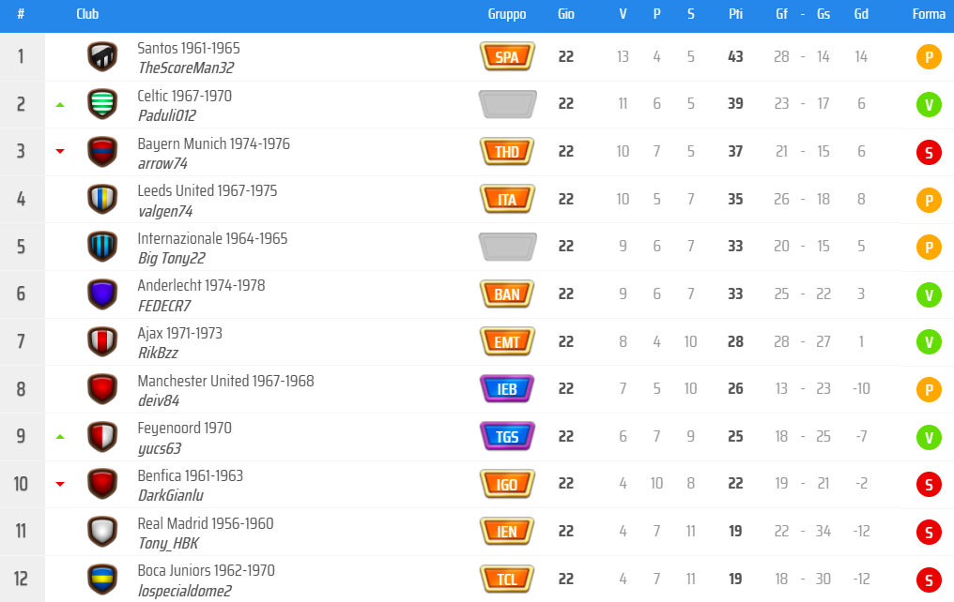
Task: Click the red down arrow beside Benfica
Action: 60,484
